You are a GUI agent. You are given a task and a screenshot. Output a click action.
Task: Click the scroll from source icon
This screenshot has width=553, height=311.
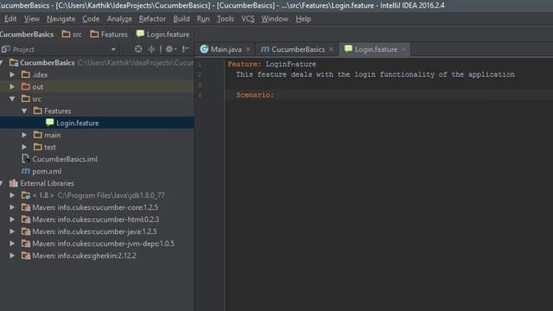coord(138,49)
